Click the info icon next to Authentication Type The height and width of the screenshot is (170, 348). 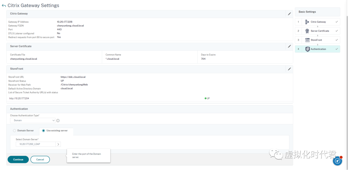click(x=58, y=120)
